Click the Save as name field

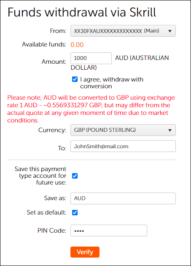[x=123, y=198]
